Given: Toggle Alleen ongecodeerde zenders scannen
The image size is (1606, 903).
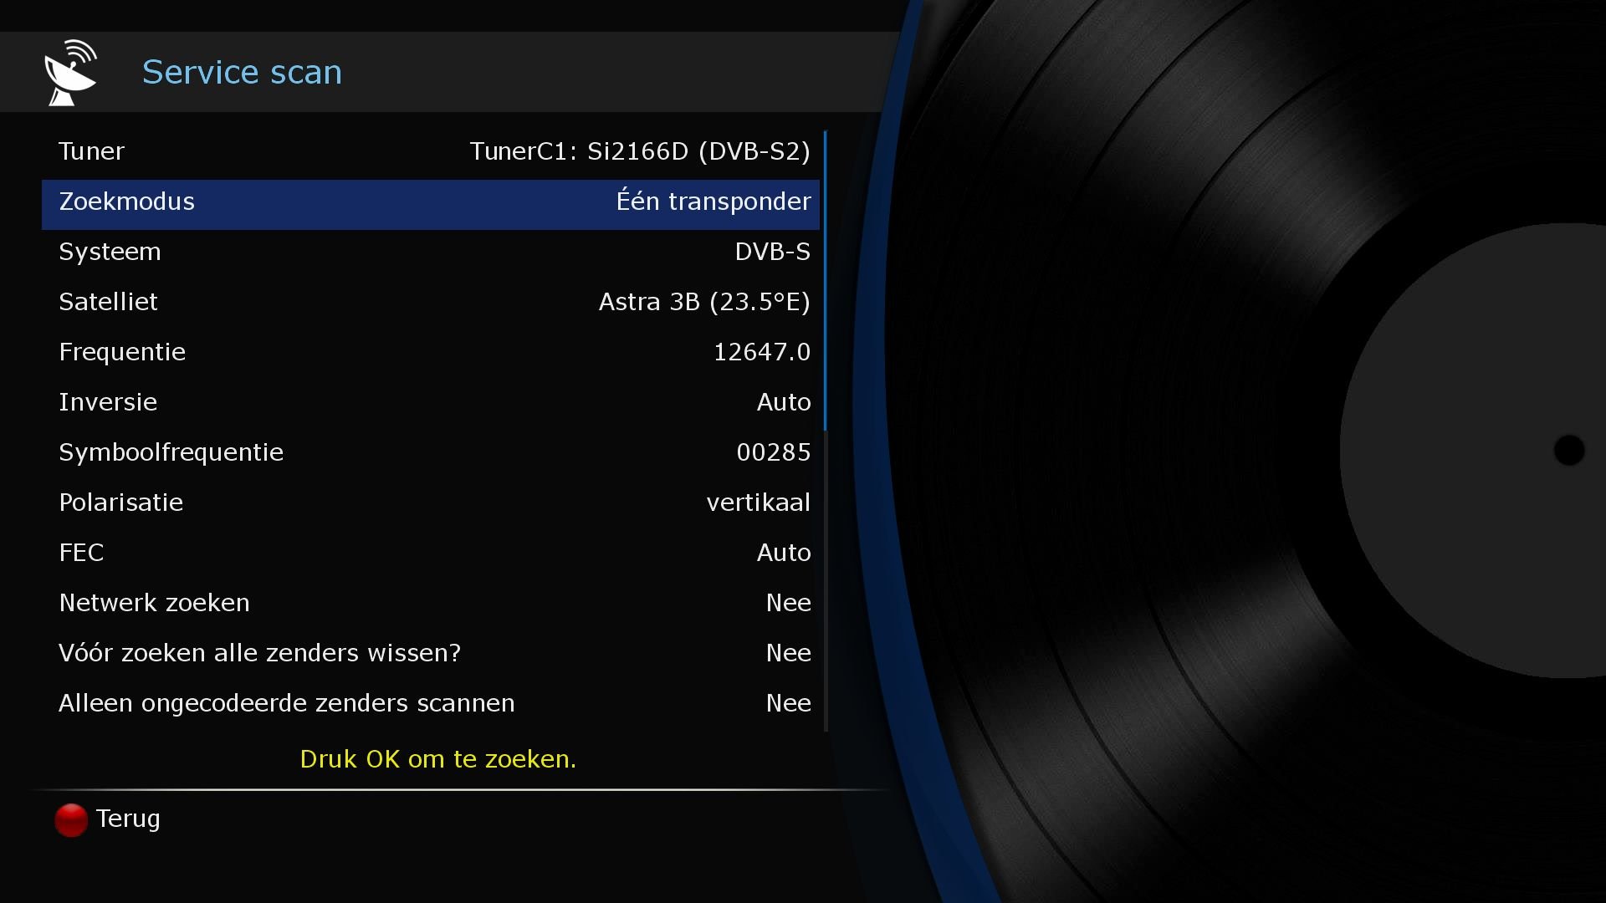Looking at the screenshot, I should click(431, 703).
